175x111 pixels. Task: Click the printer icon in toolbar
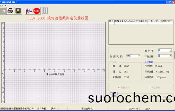coord(10,11)
